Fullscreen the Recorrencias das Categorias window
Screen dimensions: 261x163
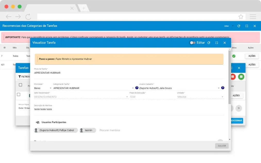247,26
